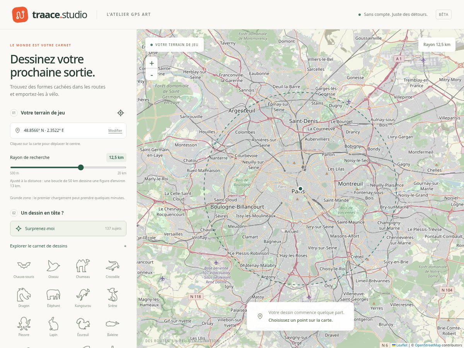
Task: Click the VOTRE TERRAIN DE JEU map label
Action: tap(174, 45)
